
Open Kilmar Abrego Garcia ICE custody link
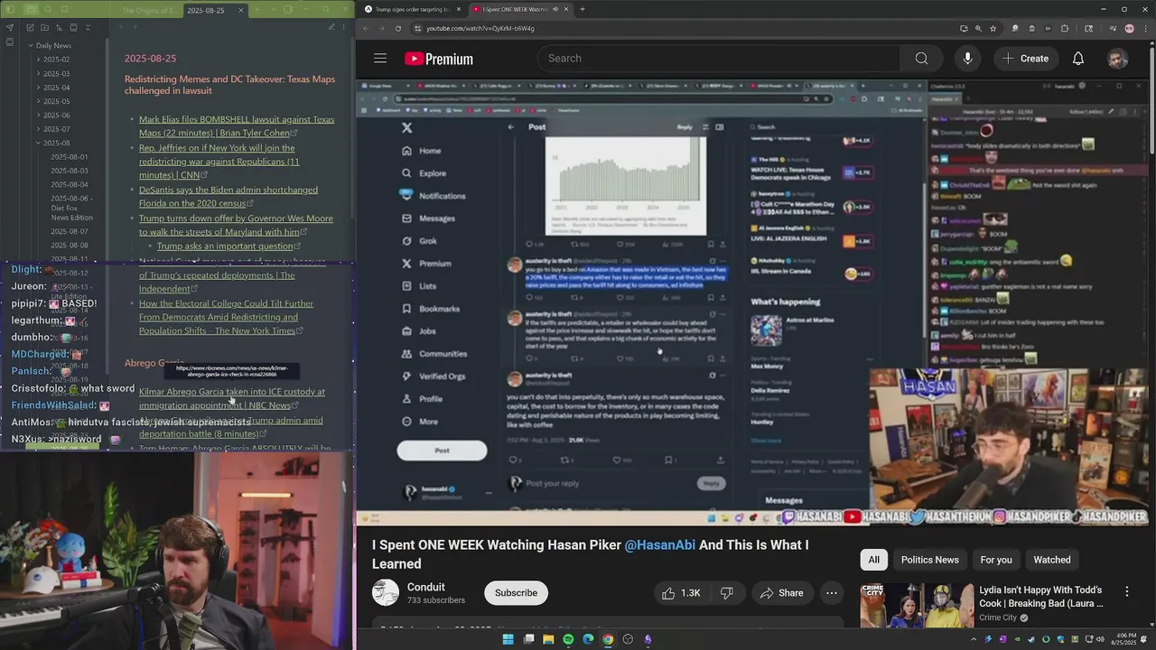tap(232, 398)
